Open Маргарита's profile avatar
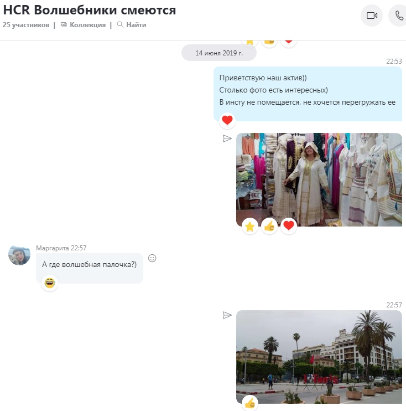The image size is (406, 411). point(19,254)
